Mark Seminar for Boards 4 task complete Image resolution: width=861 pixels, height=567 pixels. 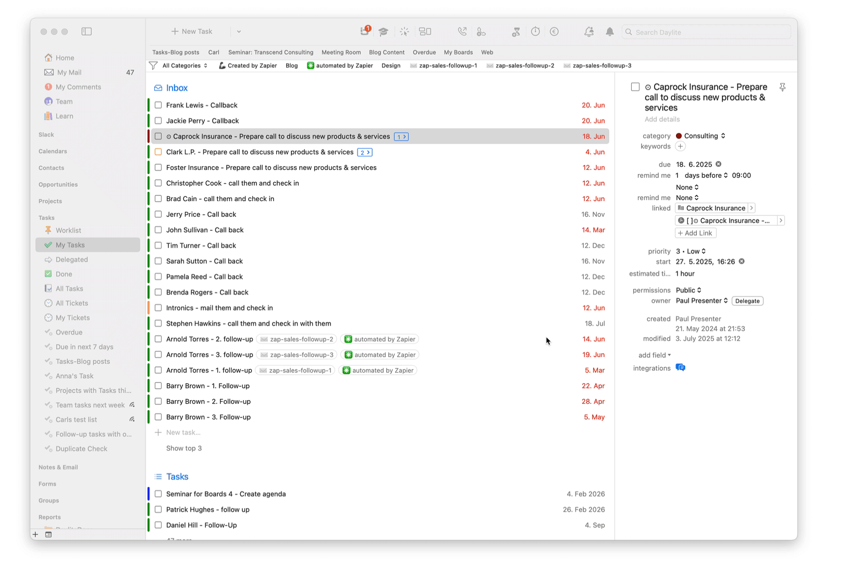click(158, 494)
